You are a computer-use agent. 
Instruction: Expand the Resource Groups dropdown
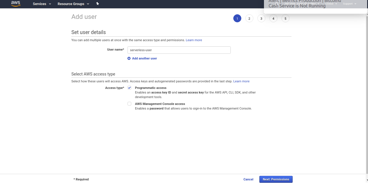click(x=73, y=4)
